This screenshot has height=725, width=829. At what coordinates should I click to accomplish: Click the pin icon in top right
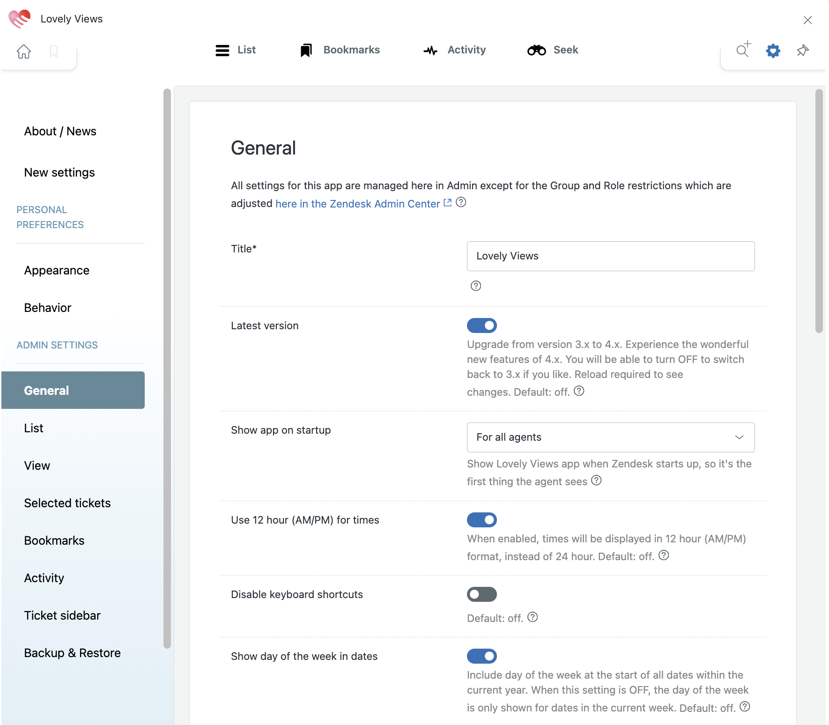803,51
